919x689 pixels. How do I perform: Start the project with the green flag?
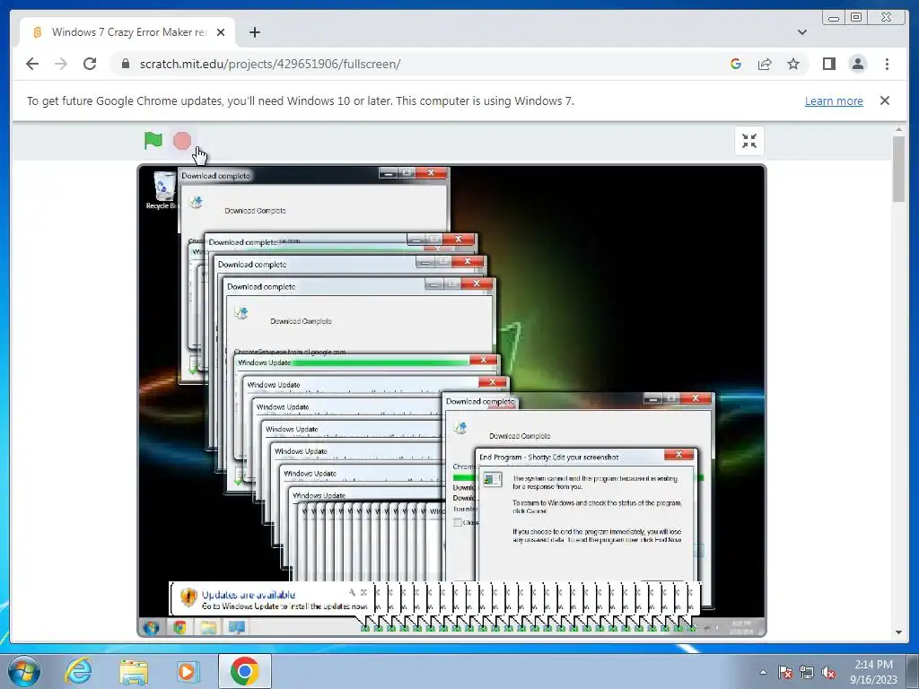click(153, 141)
